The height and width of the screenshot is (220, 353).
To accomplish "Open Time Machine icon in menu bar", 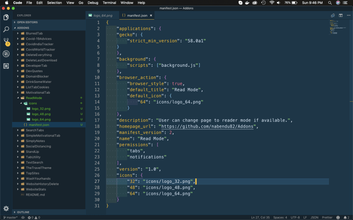I will (x=264, y=3).
